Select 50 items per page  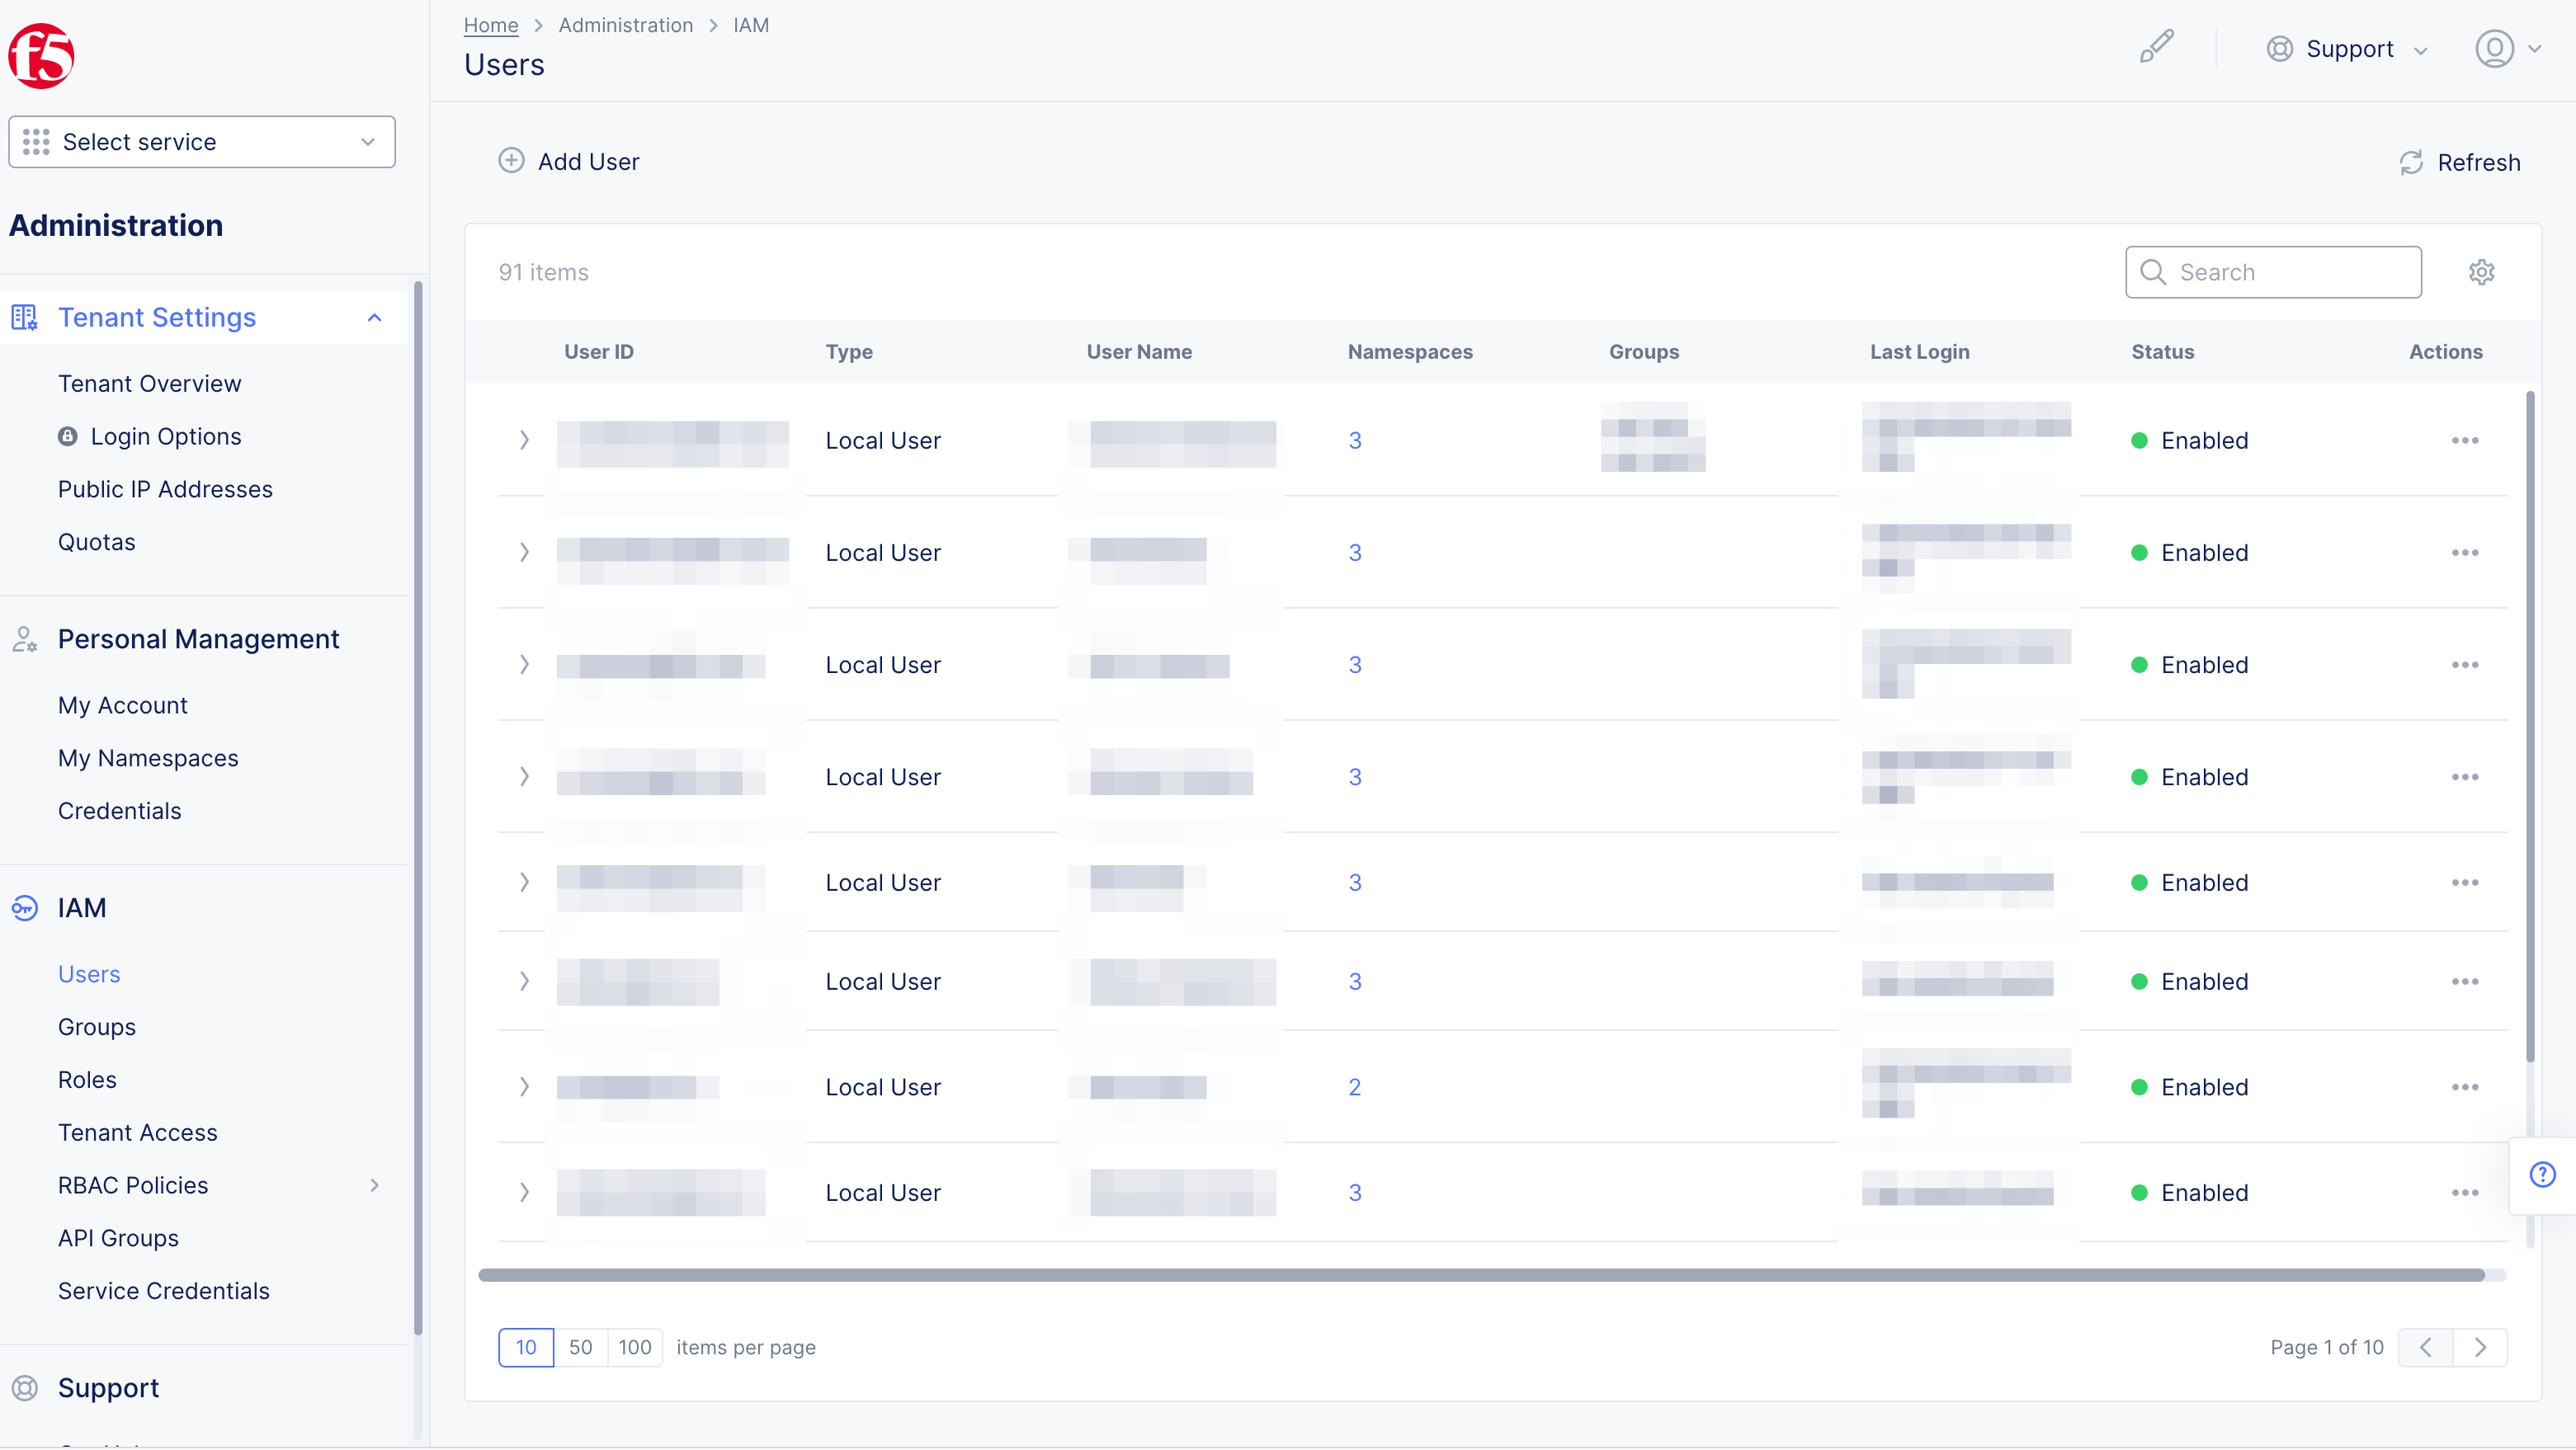tap(580, 1347)
